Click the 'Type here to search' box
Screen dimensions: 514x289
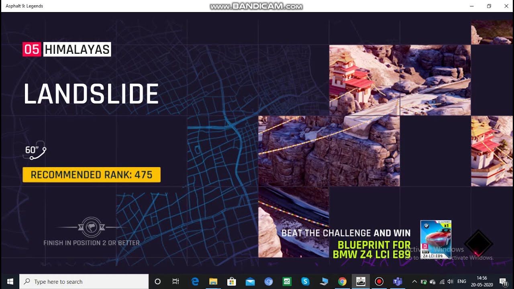84,281
